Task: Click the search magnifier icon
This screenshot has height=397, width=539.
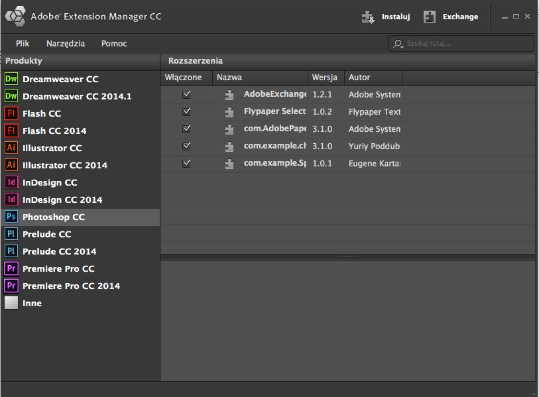Action: point(398,44)
